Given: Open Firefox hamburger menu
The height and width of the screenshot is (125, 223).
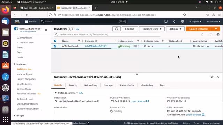Looking at the screenshot, I should [219, 15].
